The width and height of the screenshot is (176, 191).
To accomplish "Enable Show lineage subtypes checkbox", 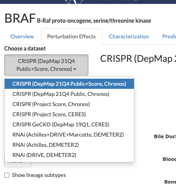I will tap(7, 175).
